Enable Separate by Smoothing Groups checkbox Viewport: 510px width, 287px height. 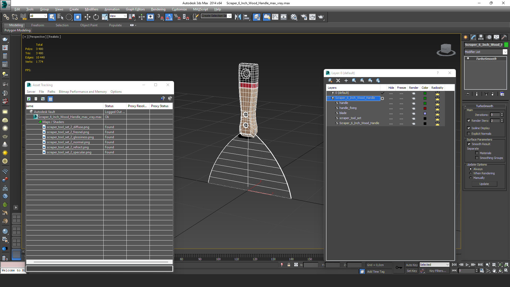pos(477,158)
